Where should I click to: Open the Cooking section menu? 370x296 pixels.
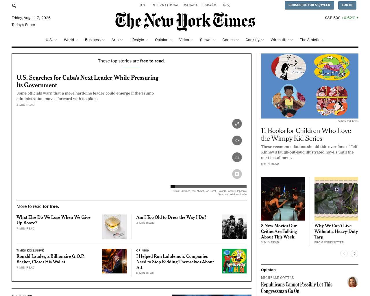pos(255,40)
